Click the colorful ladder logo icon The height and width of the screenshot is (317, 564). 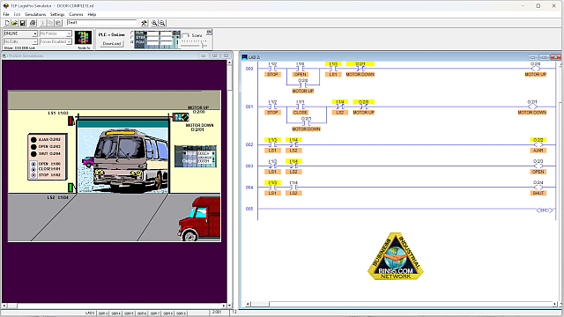click(84, 38)
